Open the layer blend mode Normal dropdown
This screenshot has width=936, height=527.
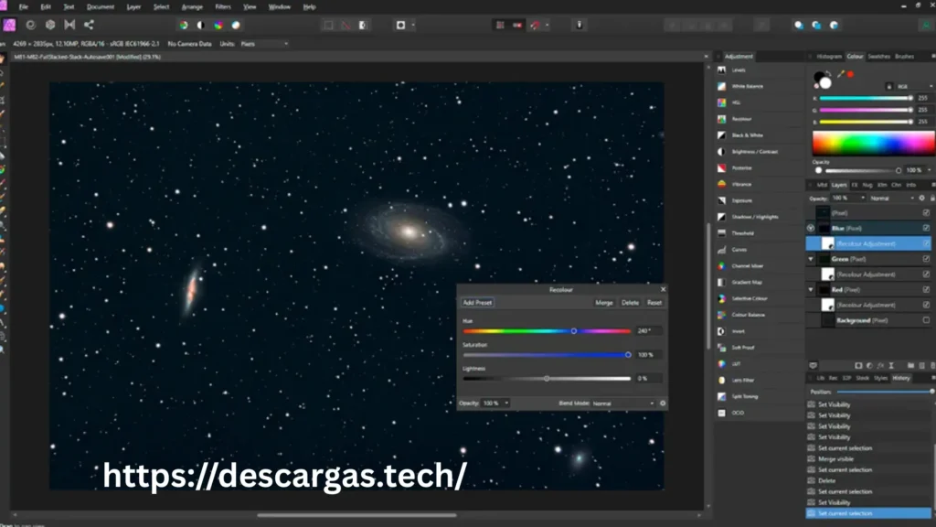click(x=892, y=198)
